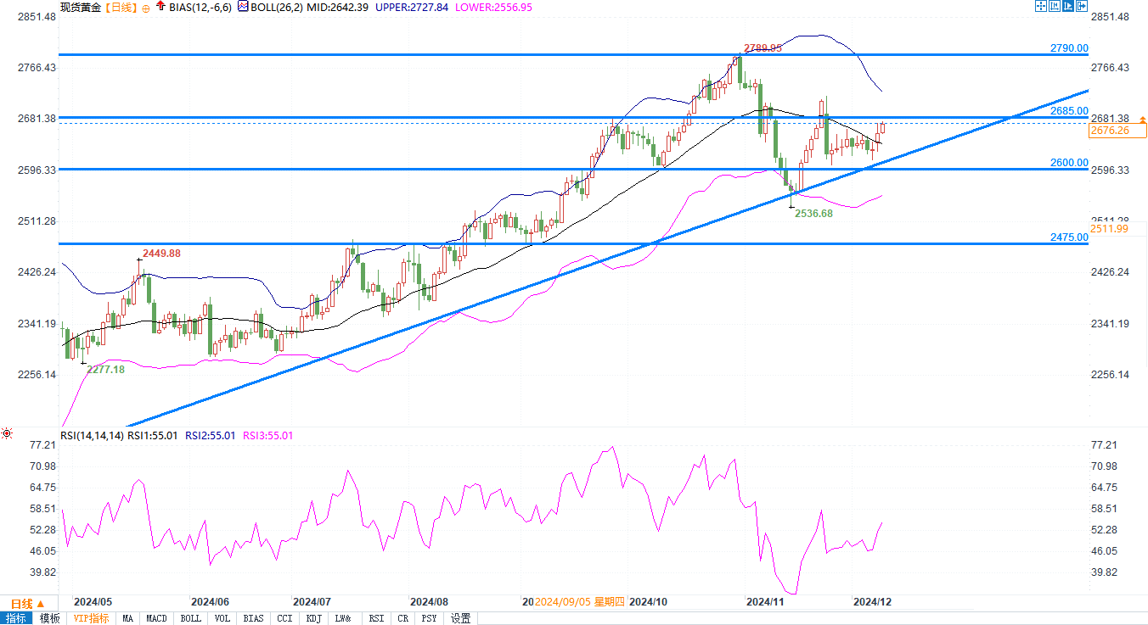Image resolution: width=1148 pixels, height=625 pixels.
Task: Click the 2024/12 date axis label
Action: [874, 602]
